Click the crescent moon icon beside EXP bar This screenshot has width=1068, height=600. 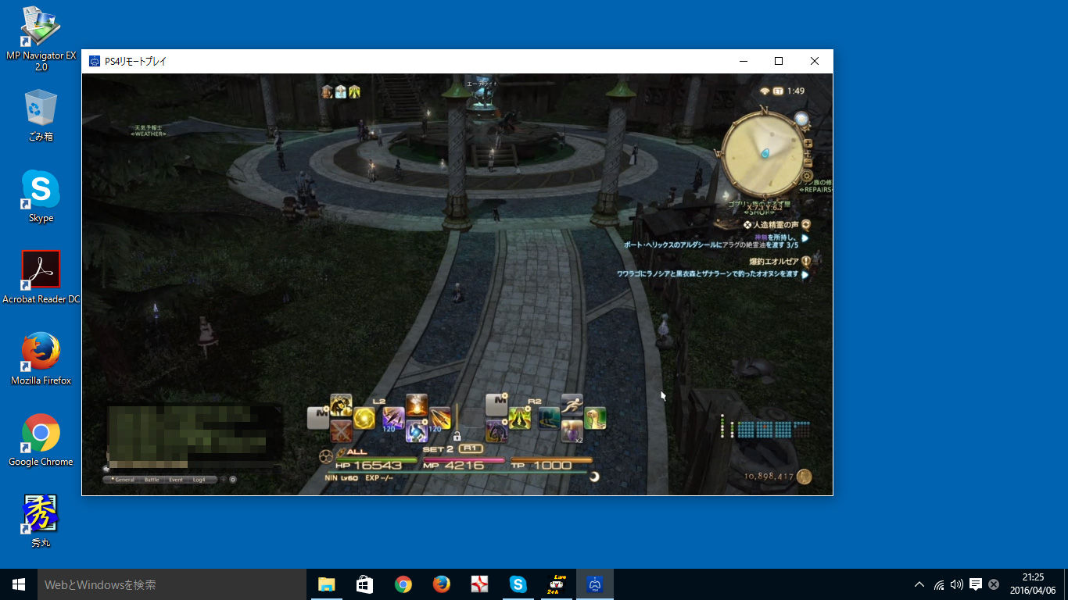click(x=594, y=477)
